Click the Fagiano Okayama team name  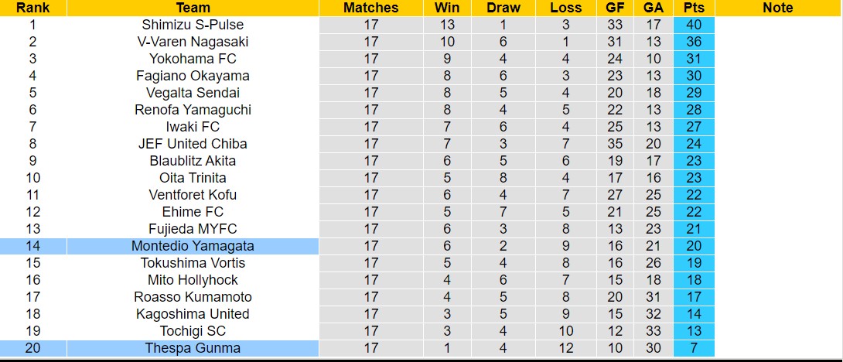[x=193, y=76]
